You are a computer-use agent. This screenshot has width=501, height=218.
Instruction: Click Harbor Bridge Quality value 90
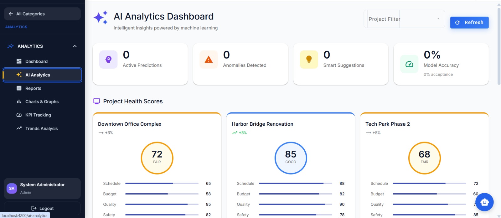(342, 204)
